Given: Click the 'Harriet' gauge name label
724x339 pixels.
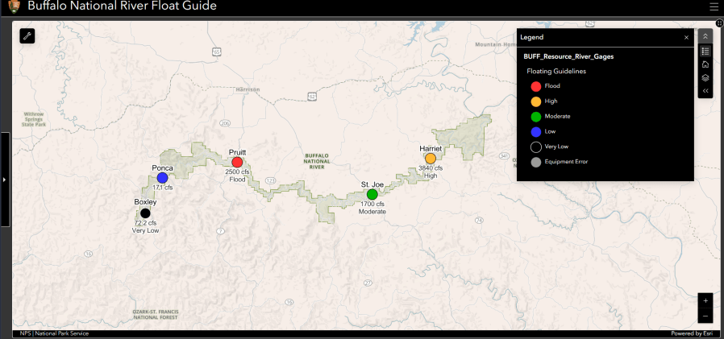Looking at the screenshot, I should [431, 148].
